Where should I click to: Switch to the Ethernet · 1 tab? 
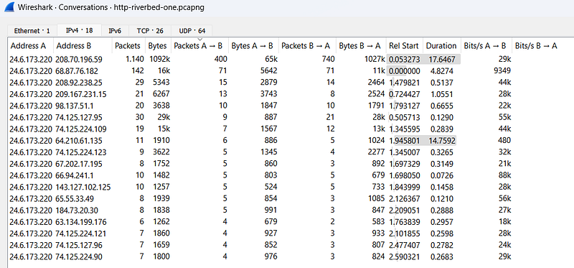(32, 30)
